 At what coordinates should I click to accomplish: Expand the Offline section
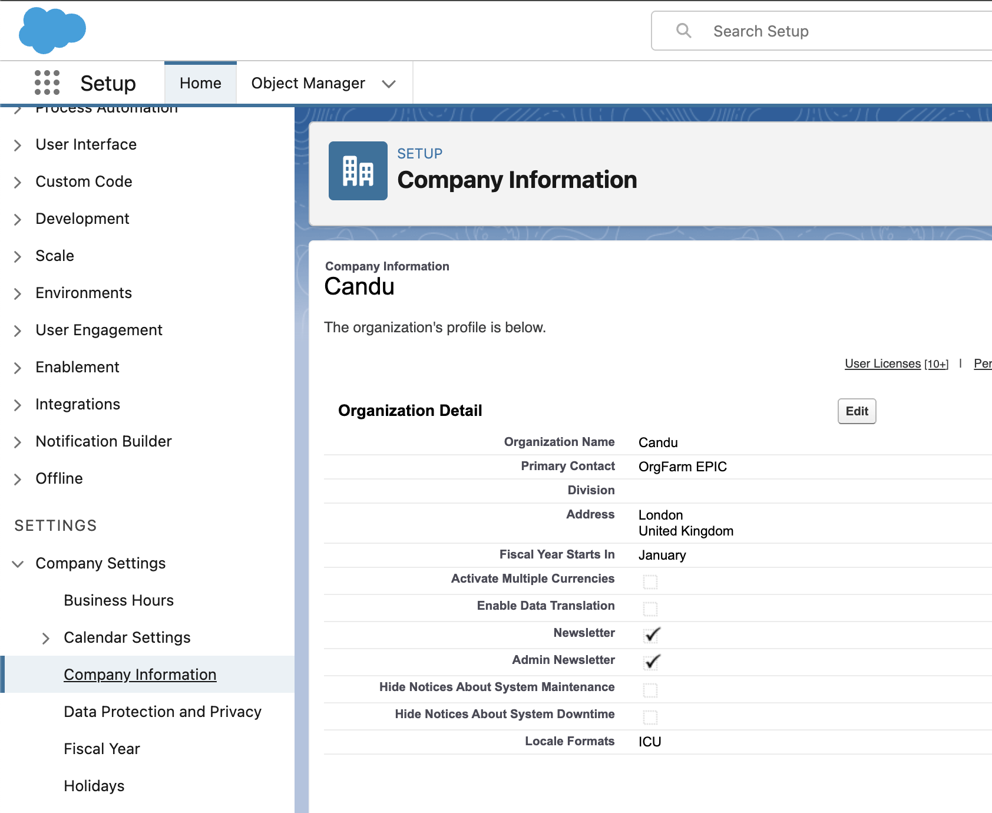pyautogui.click(x=18, y=479)
